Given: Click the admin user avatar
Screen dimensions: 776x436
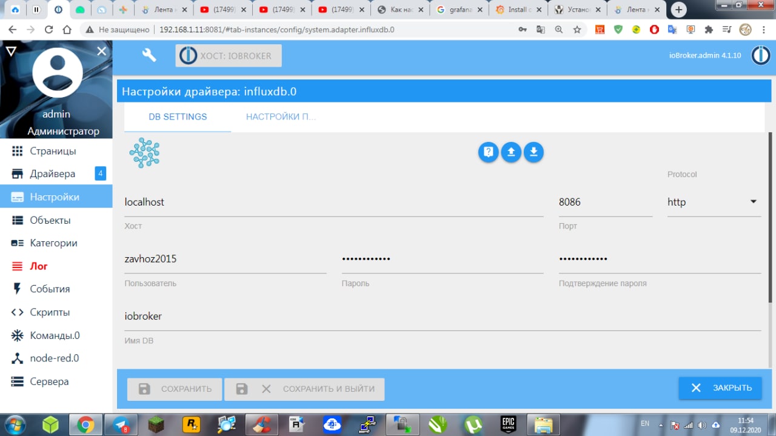Looking at the screenshot, I should click(58, 73).
